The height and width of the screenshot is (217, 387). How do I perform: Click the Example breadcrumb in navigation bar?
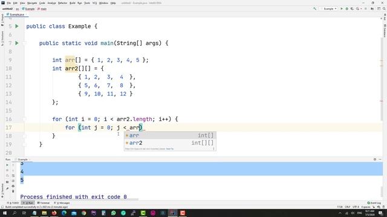[x=28, y=9]
